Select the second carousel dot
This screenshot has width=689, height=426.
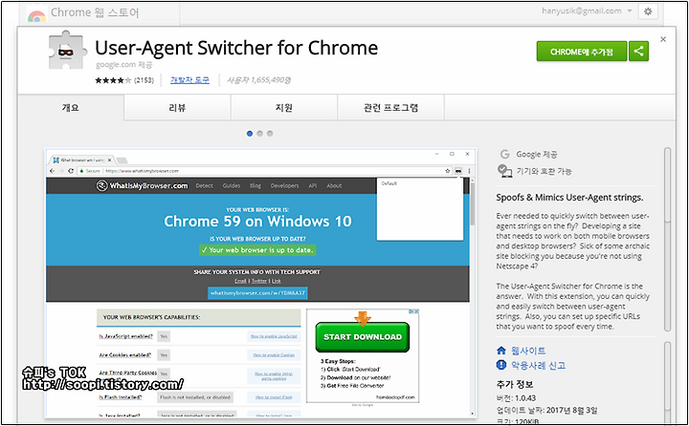tap(259, 134)
